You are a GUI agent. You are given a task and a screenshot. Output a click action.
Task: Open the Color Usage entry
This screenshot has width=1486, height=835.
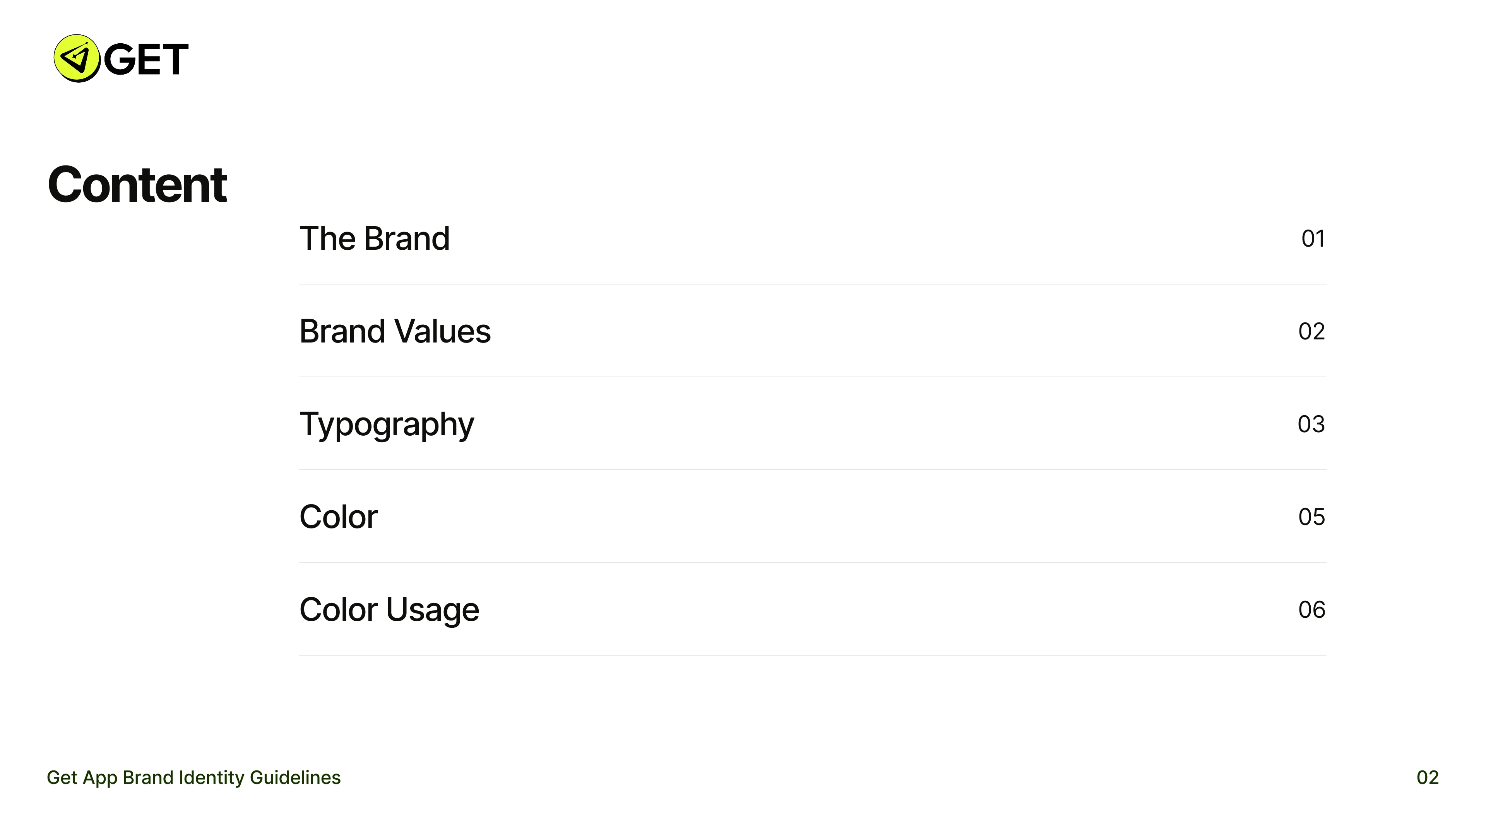389,610
